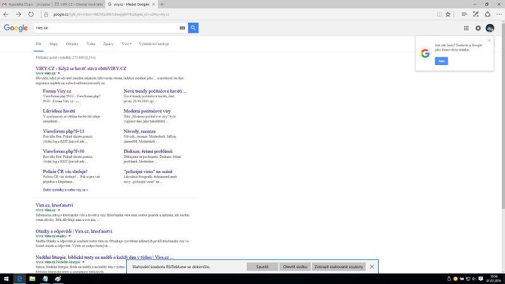
Task: Open the Google account avatar
Action: (x=490, y=28)
